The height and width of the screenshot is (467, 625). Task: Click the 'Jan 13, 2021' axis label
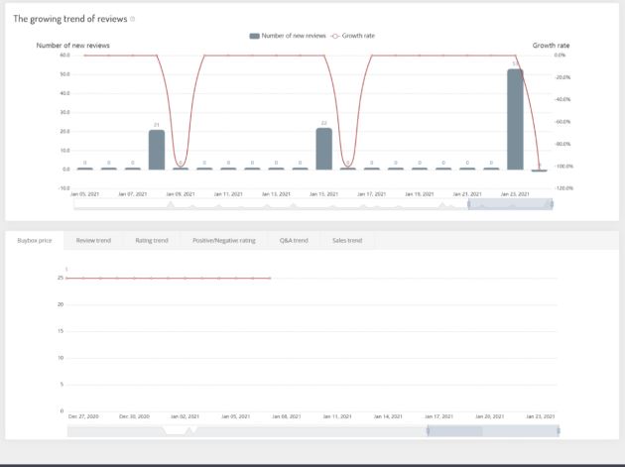276,194
